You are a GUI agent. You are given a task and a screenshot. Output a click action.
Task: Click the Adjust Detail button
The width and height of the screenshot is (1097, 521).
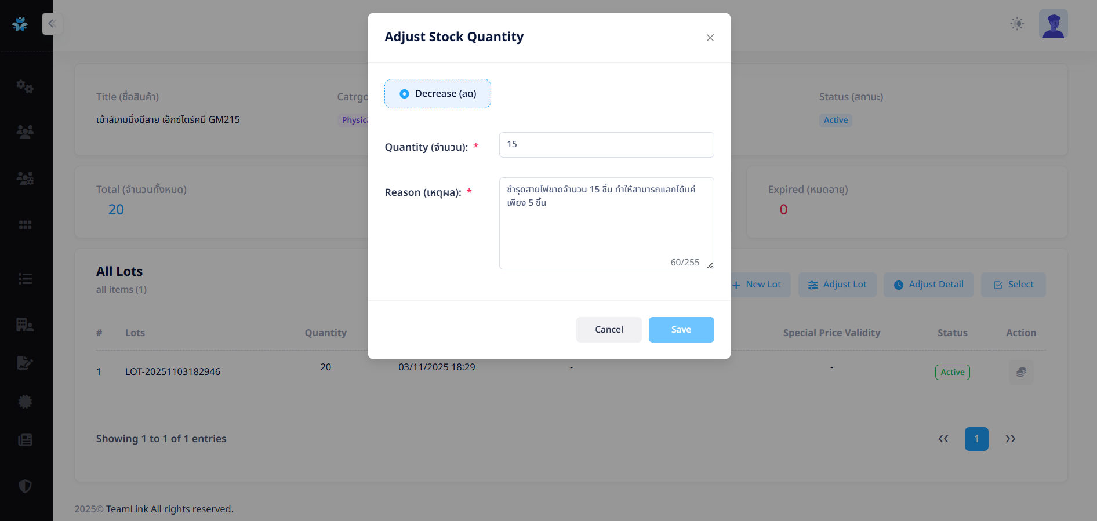928,285
